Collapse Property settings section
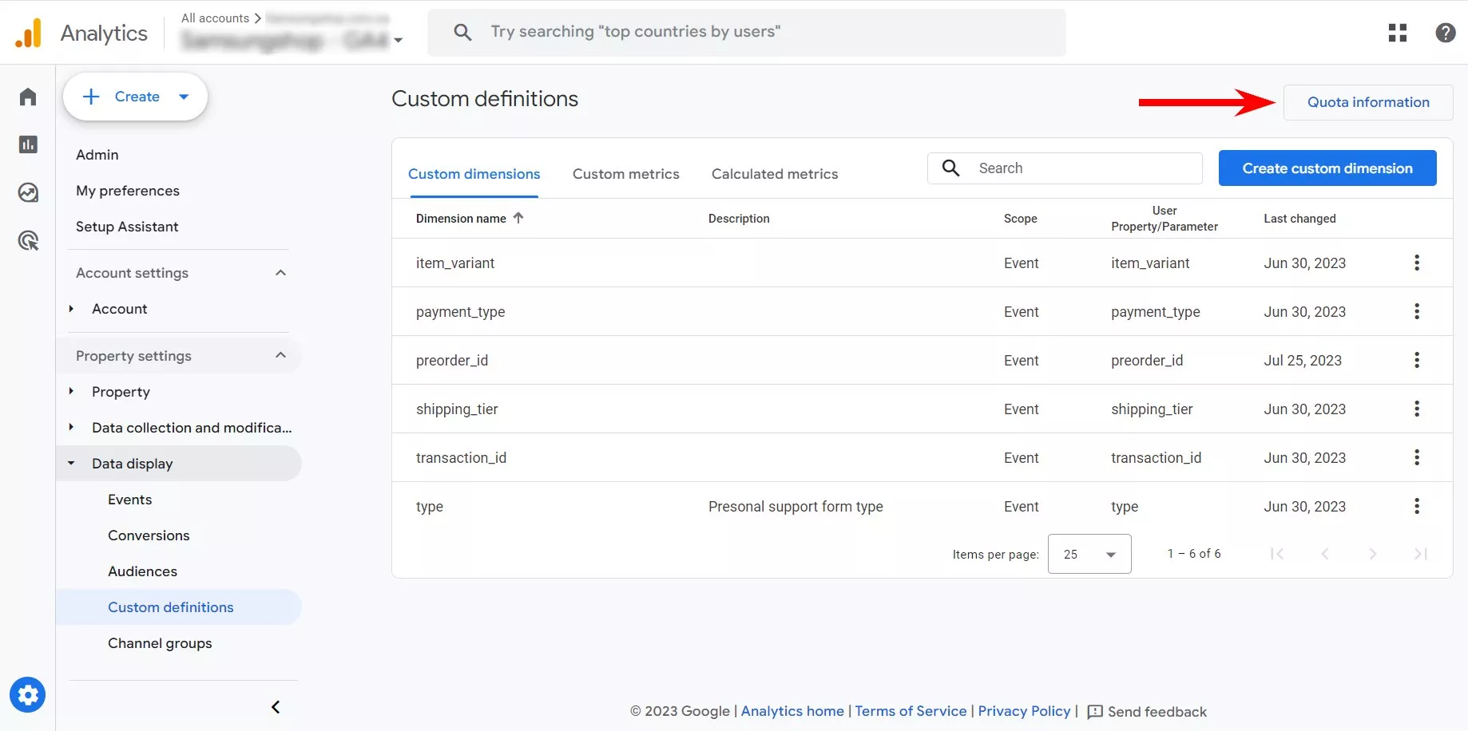Image resolution: width=1468 pixels, height=731 pixels. (280, 355)
